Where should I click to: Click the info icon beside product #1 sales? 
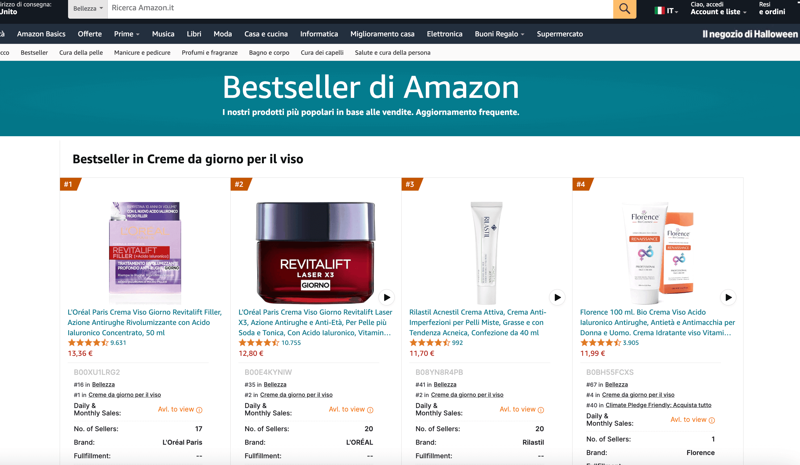coord(199,410)
